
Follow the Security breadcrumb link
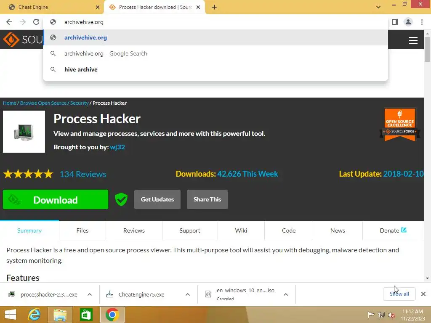click(79, 103)
